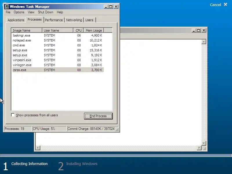Select the setup.exe row using 9,192 K
This screenshot has width=232, height=174.
[x=58, y=55]
